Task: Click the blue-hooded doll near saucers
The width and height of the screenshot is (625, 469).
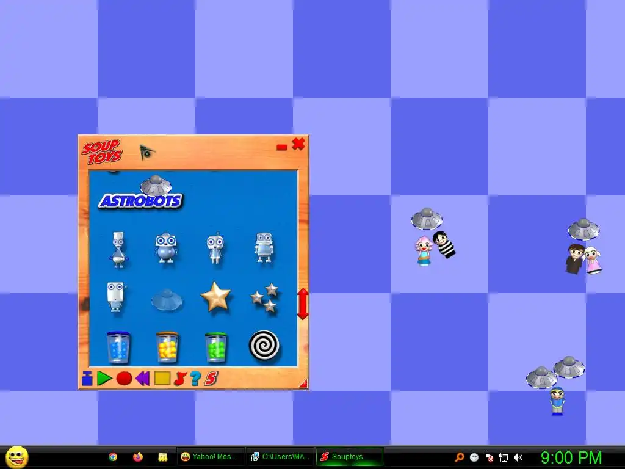Action: point(557,401)
